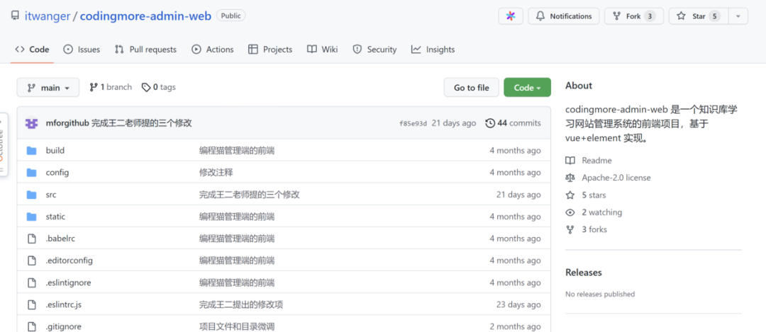Click the repository book icon before itwanger
This screenshot has height=332, width=766.
click(16, 16)
